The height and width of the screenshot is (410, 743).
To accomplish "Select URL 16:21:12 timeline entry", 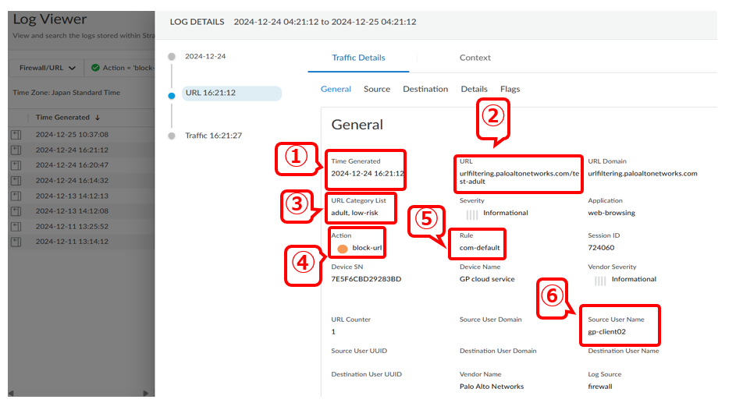I will (210, 93).
